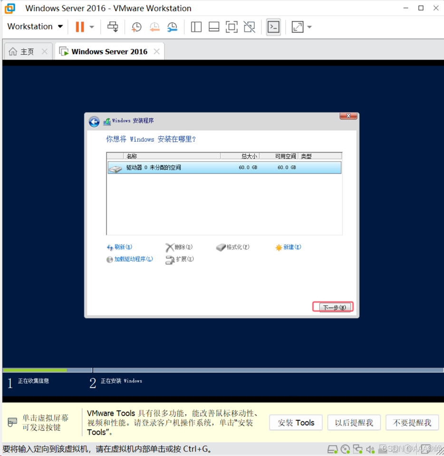Open the Workstation menu

35,27
